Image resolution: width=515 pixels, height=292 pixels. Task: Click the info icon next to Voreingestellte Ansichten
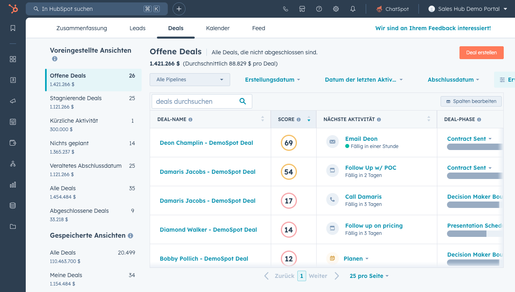click(55, 59)
